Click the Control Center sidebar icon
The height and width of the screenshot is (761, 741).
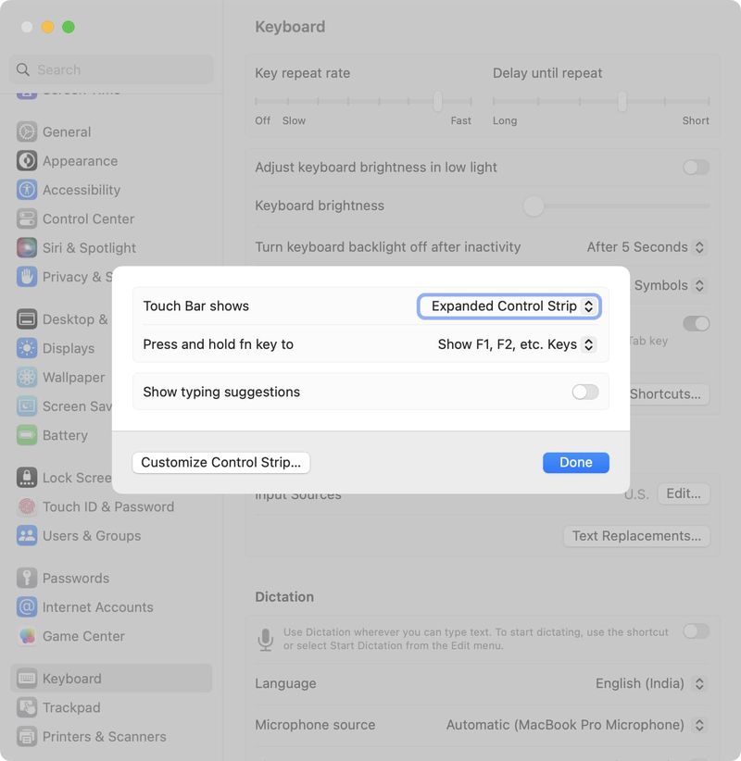click(27, 218)
